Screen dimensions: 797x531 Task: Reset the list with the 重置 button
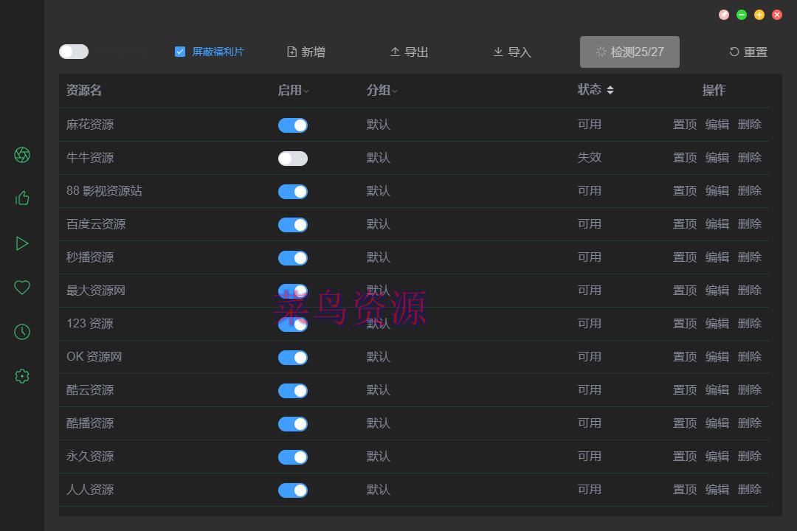pyautogui.click(x=748, y=52)
